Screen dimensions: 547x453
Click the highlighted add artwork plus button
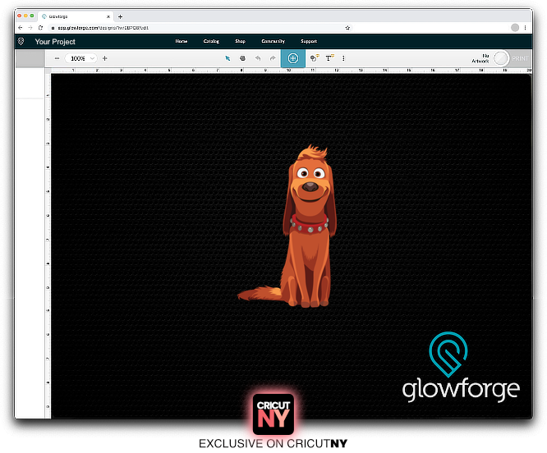coord(293,58)
